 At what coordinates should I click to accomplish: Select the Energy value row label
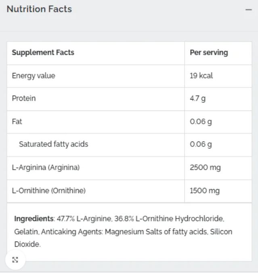34,76
